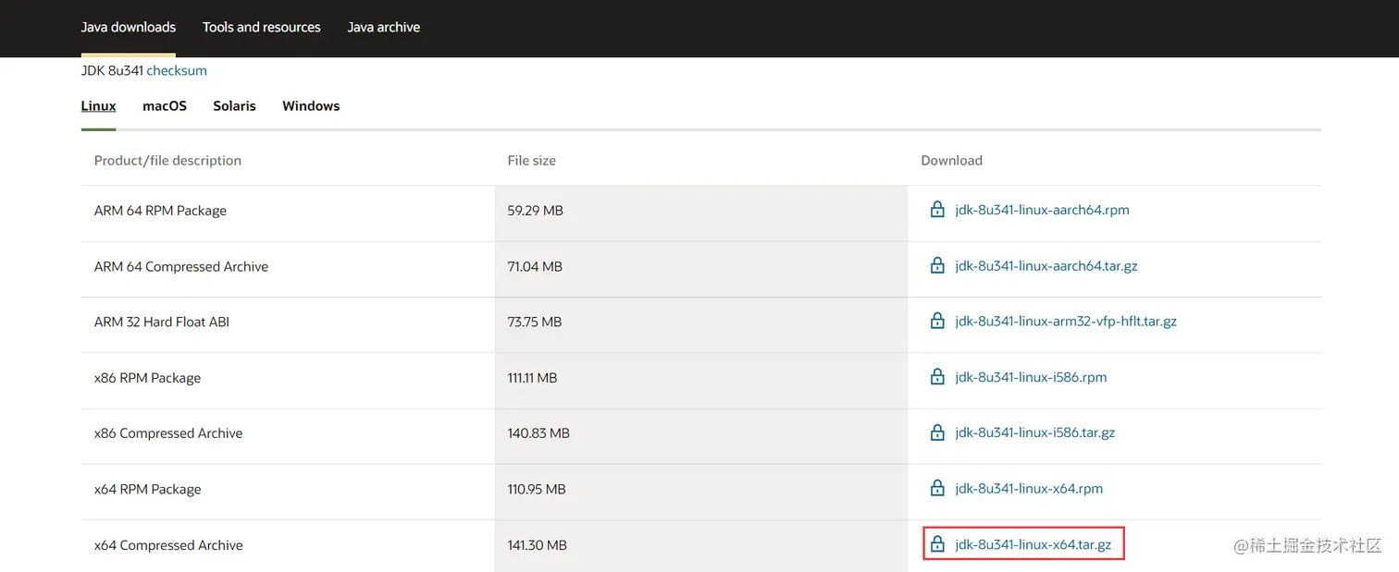The height and width of the screenshot is (572, 1399).
Task: Click the x86 RPM Package description
Action: pos(147,378)
